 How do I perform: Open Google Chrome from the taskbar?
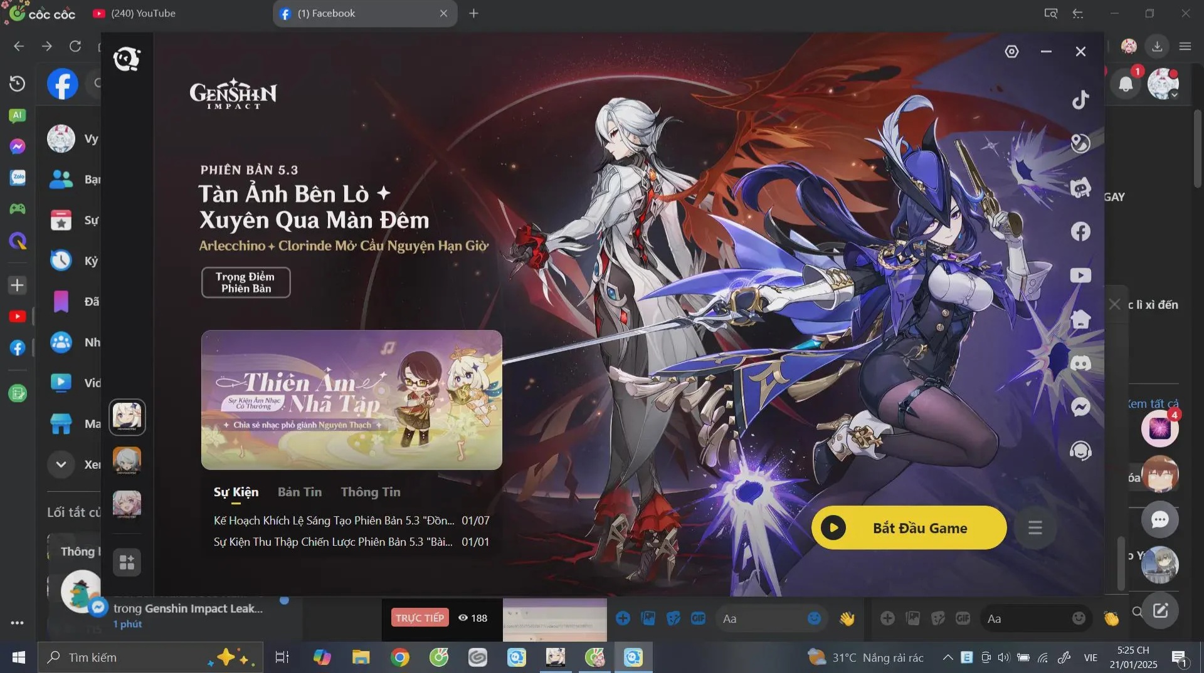[399, 657]
